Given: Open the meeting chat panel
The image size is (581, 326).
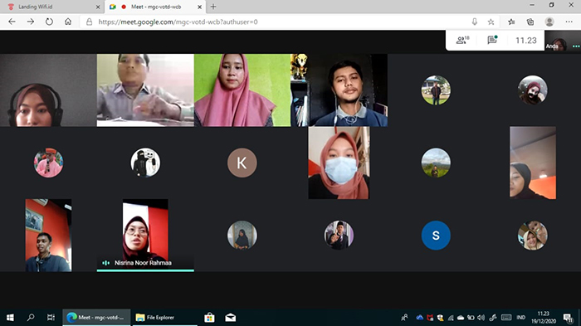Looking at the screenshot, I should tap(492, 40).
